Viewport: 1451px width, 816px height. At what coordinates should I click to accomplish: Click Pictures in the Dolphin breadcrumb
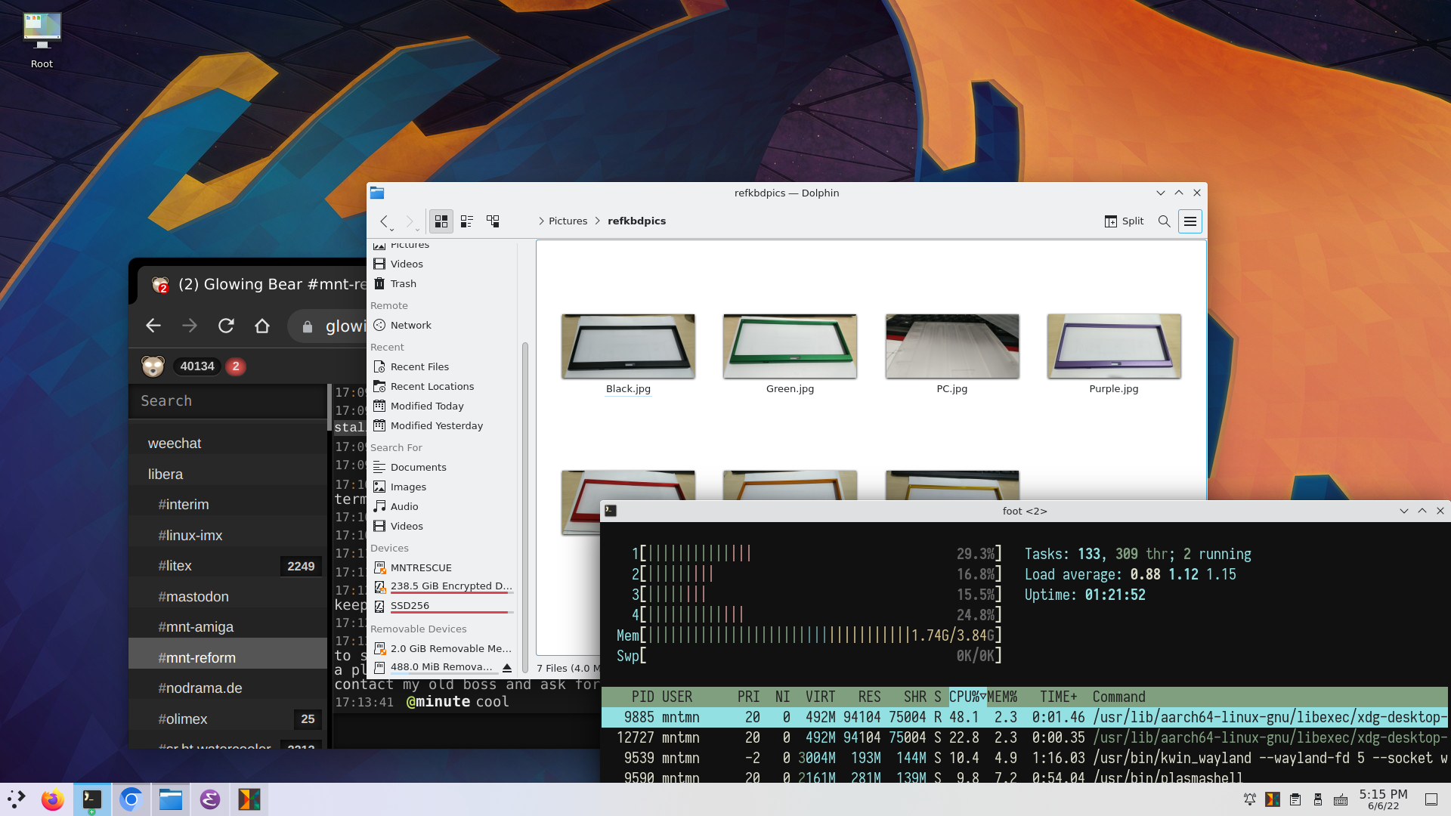tap(568, 221)
